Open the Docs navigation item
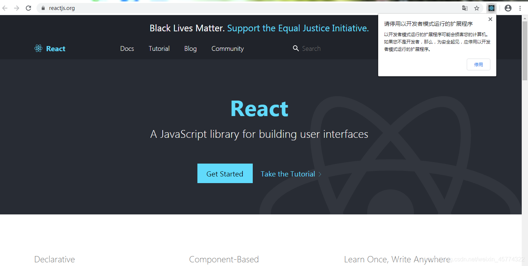Image resolution: width=528 pixels, height=266 pixels. pos(127,49)
